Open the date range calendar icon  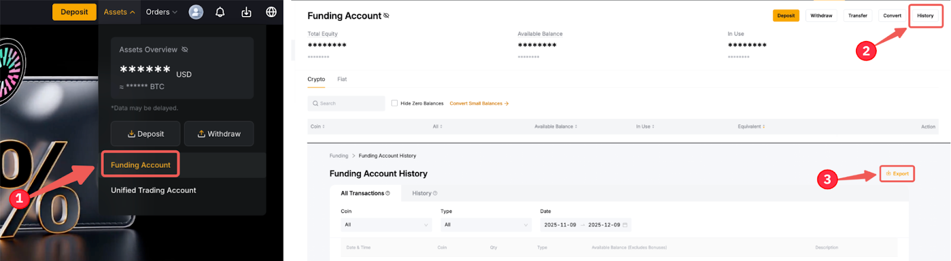(625, 225)
